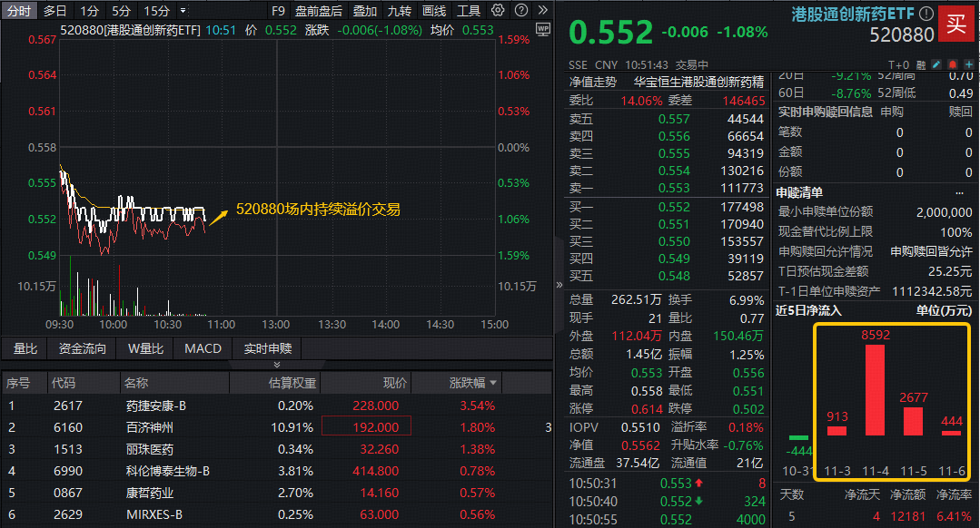Viewport: 980px width, 528px height.
Task: Add to watchlist with plus icon
Action: coord(968,65)
